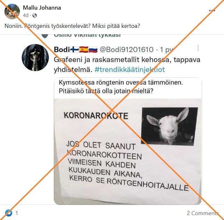Open the tweet's vertical three-dot menu
This screenshot has height=220, width=224.
point(198,48)
